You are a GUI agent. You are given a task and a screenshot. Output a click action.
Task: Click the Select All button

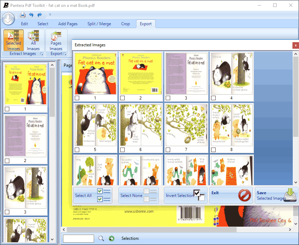[x=93, y=195]
